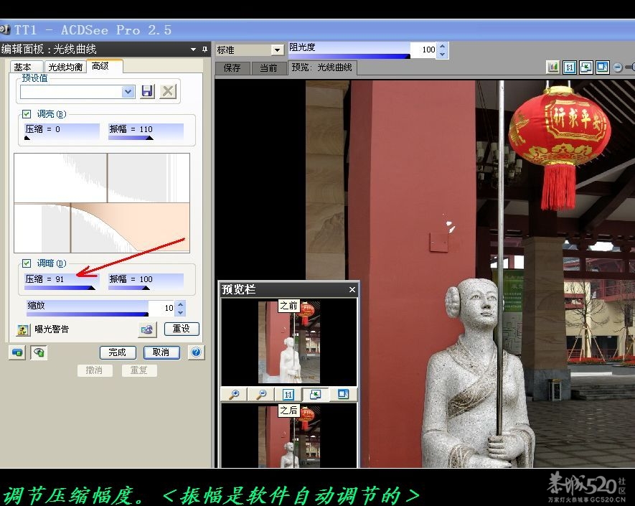Click the delete preset X icon
The width and height of the screenshot is (635, 506).
point(167,91)
